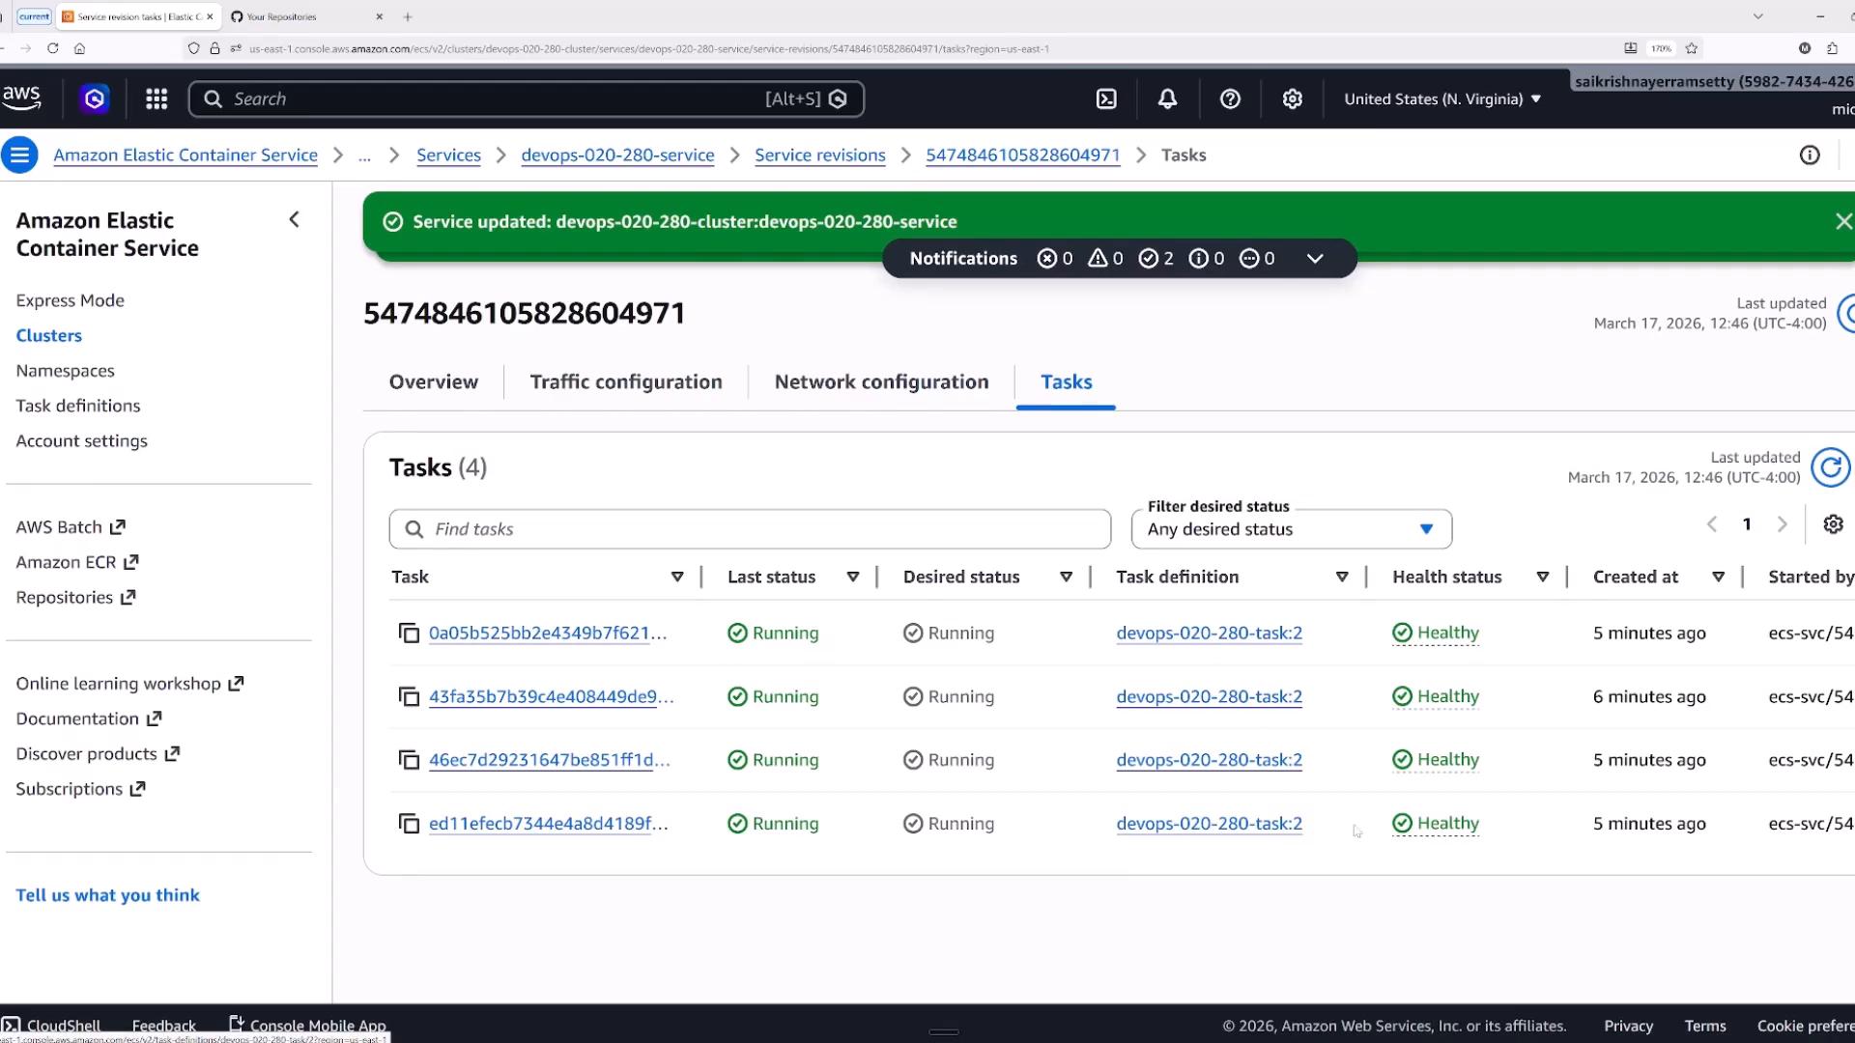Open the info panel icon
1855x1043 pixels.
1810,155
